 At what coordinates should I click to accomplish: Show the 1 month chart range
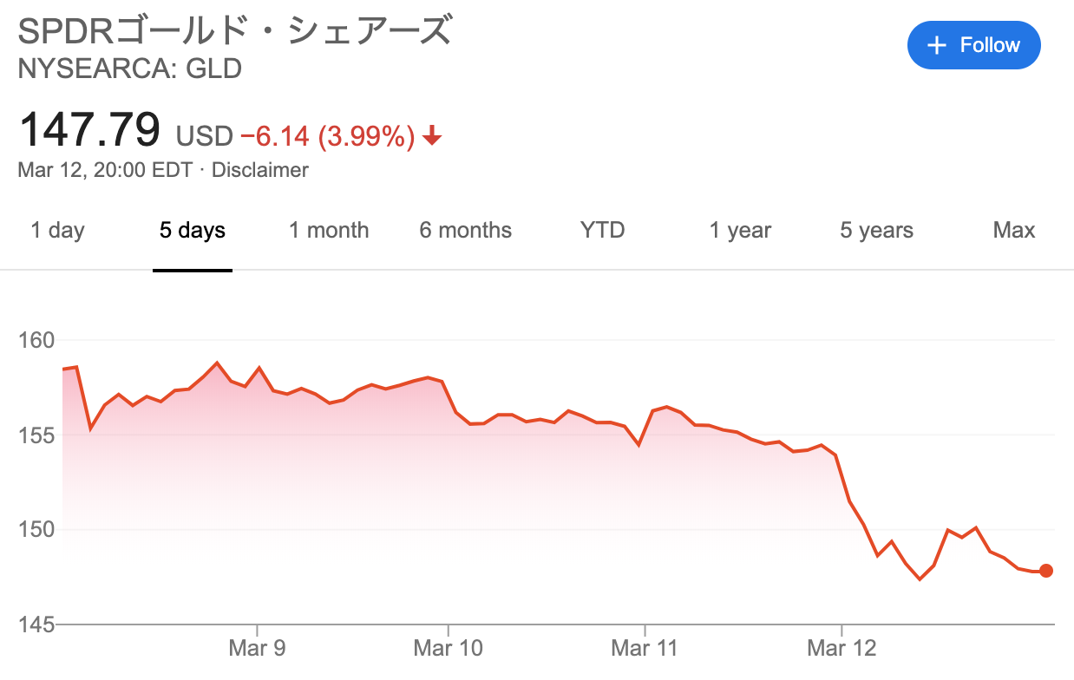329,230
